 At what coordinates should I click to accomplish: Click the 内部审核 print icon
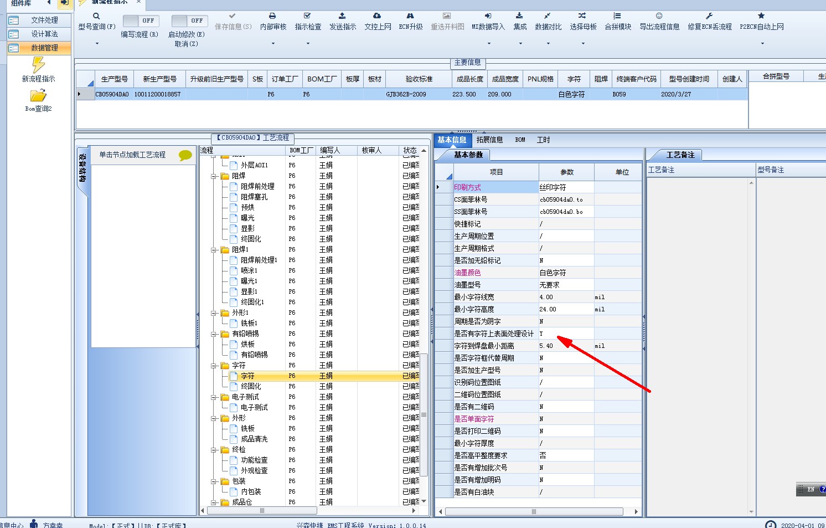point(272,16)
